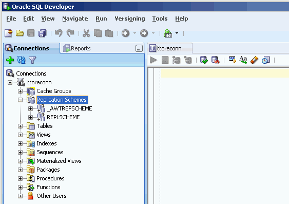Expand the Cache Groups node

(20, 91)
